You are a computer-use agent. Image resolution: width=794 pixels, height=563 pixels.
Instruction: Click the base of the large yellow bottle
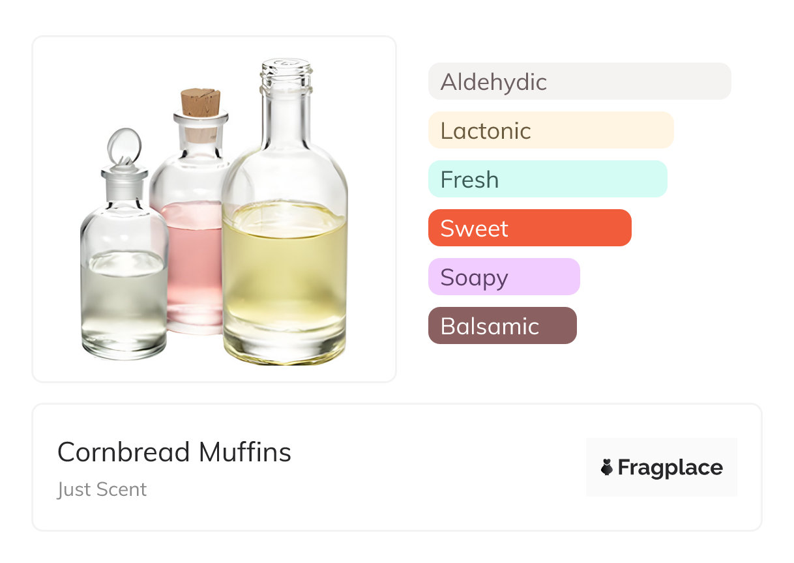285,352
